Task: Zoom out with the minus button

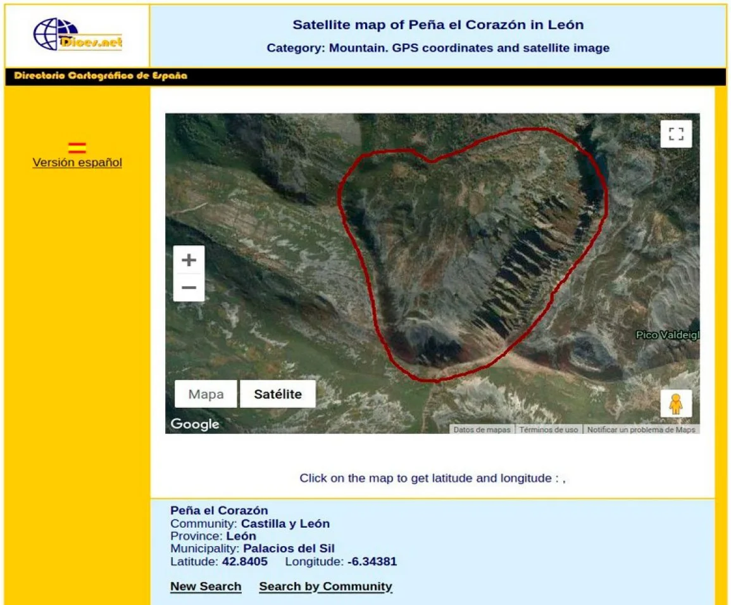Action: click(x=189, y=288)
